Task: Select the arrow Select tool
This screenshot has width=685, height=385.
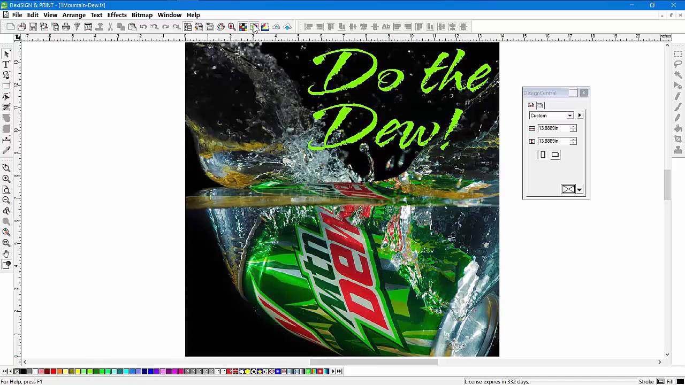Action: tap(6, 54)
